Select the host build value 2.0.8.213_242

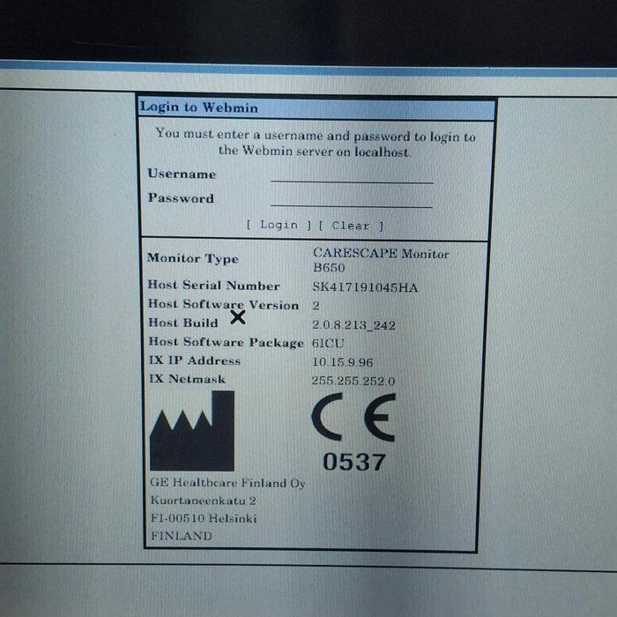pos(353,325)
